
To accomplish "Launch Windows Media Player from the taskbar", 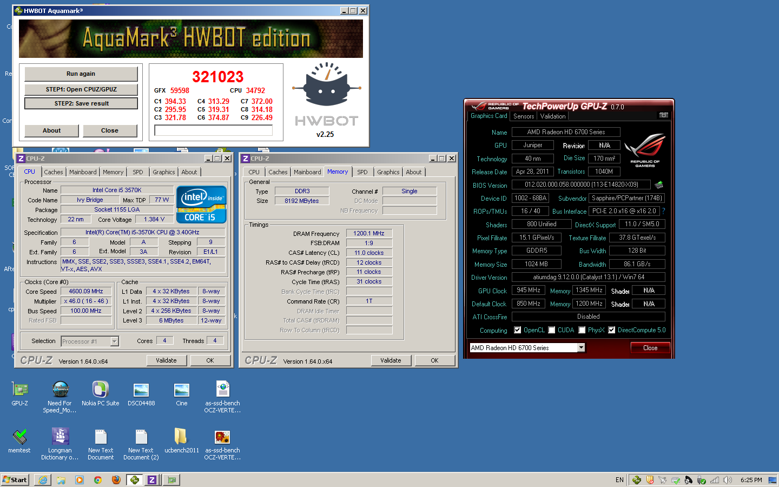I will (80, 480).
